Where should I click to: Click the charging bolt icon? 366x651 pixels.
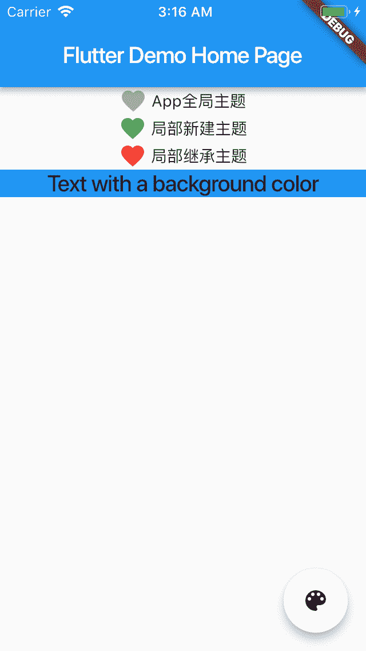[357, 11]
